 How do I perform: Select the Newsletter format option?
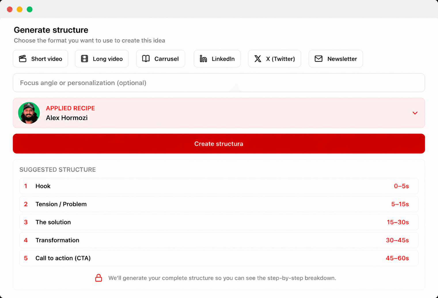coord(336,59)
